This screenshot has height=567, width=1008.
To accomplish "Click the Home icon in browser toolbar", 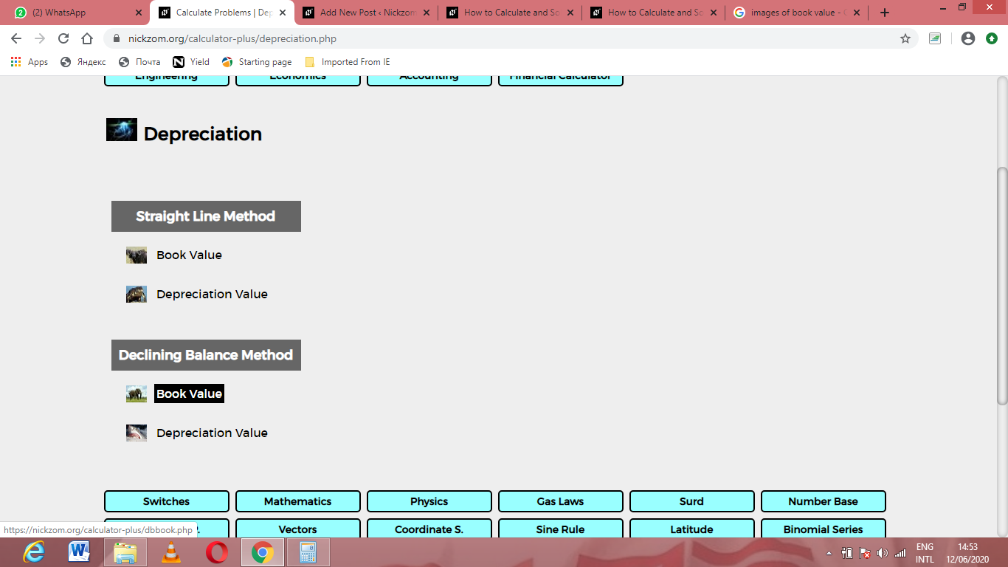I will coord(87,38).
